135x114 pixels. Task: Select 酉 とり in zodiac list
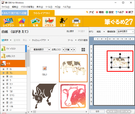(13, 103)
